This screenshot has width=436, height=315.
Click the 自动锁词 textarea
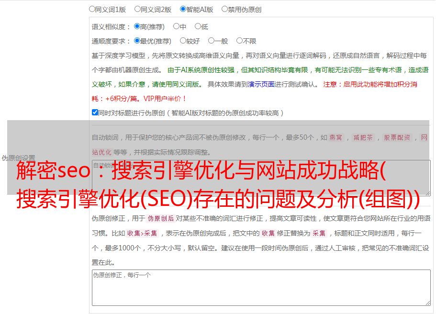tap(261, 178)
